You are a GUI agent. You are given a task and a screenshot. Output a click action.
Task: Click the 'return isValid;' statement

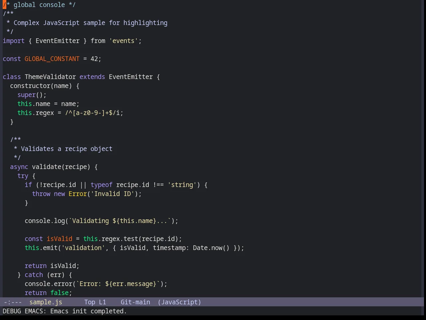click(52, 266)
